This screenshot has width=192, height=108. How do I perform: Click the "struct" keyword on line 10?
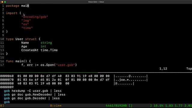point(31,39)
